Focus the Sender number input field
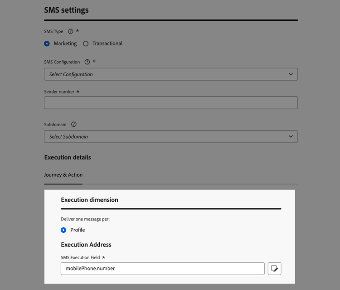Image resolution: width=340 pixels, height=290 pixels. (170, 103)
